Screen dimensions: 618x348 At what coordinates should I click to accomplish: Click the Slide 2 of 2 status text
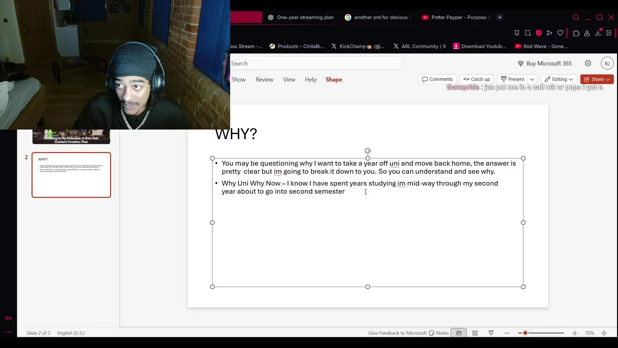(38, 333)
